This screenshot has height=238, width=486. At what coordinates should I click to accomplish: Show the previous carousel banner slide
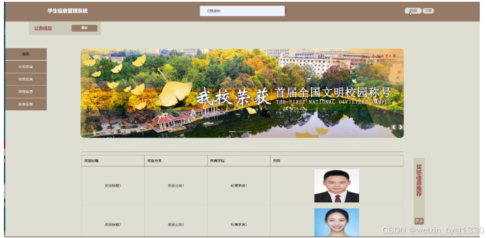[393, 127]
